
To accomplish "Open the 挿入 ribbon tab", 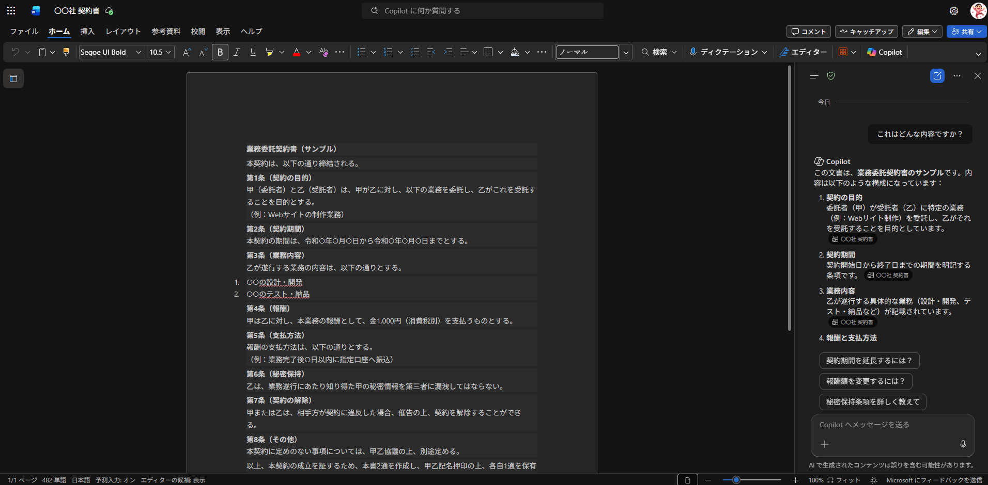I will (87, 31).
